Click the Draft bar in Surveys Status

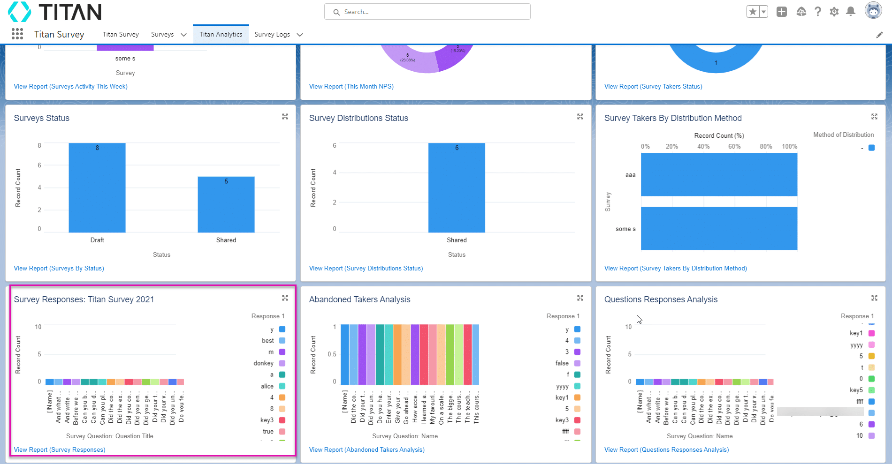tap(97, 187)
